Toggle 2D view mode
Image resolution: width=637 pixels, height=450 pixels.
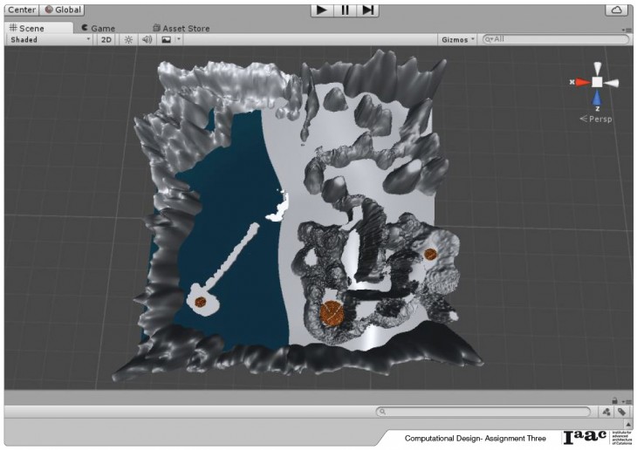106,39
